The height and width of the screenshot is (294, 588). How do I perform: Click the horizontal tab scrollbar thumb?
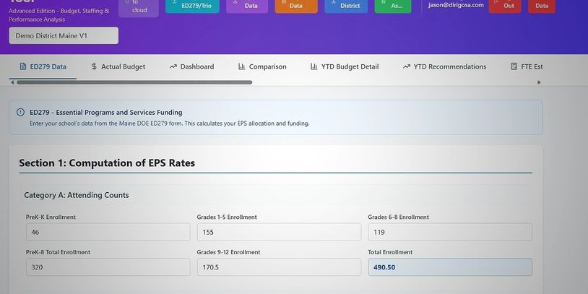coord(134,82)
